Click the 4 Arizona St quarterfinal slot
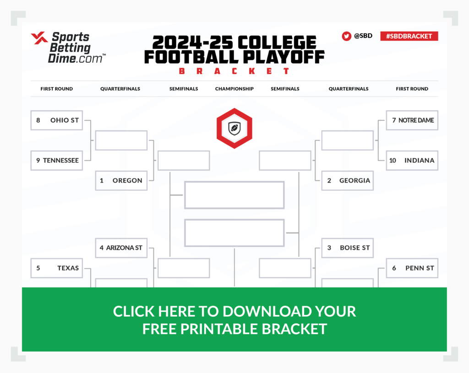Image resolution: width=469 pixels, height=373 pixels. click(121, 248)
